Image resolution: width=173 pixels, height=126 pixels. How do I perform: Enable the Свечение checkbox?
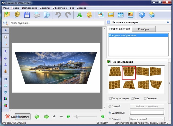[x=145, y=98]
